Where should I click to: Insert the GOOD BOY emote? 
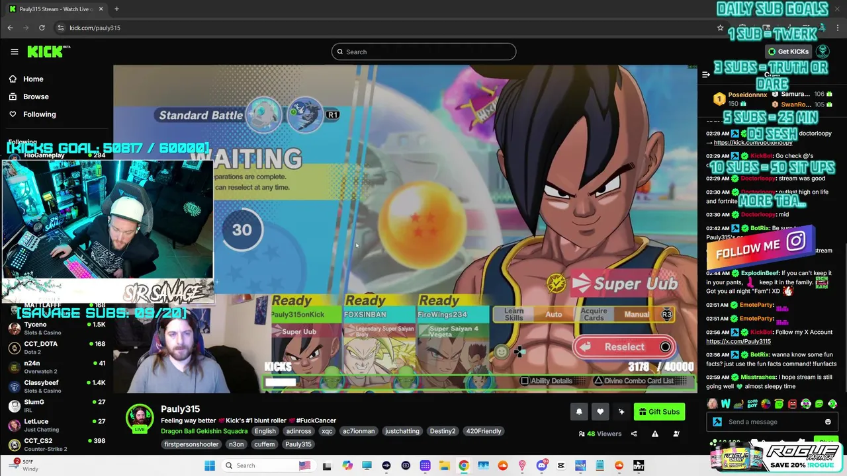click(752, 403)
